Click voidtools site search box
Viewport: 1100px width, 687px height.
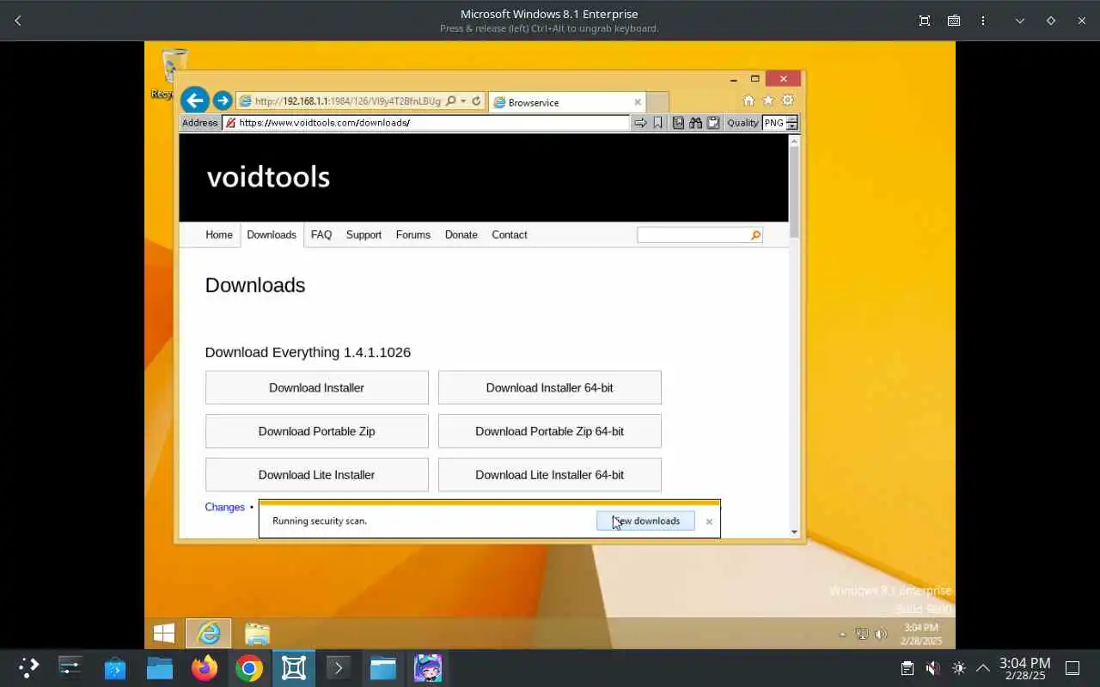pos(693,234)
